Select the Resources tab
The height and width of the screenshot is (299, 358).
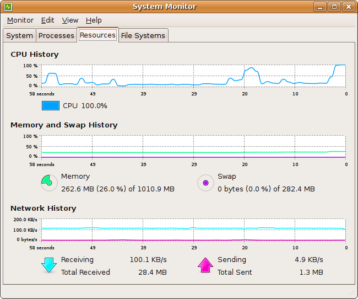tap(97, 35)
